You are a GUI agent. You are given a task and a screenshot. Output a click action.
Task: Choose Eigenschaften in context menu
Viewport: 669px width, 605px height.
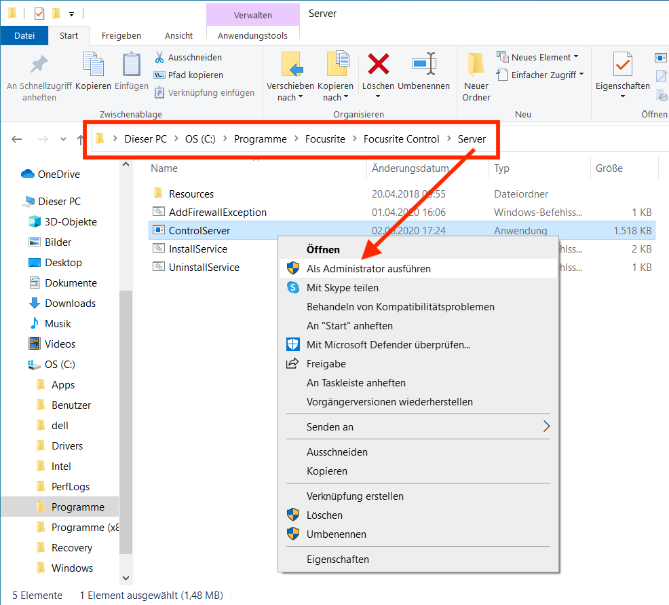coord(338,560)
